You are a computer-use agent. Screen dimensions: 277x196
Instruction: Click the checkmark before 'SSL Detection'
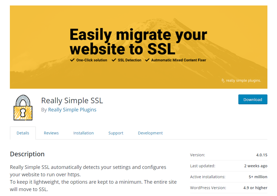click(x=114, y=60)
